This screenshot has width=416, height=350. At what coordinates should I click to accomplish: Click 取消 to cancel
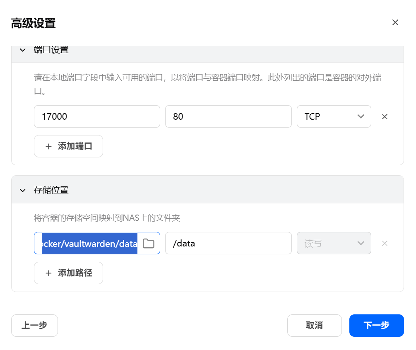[315, 325]
